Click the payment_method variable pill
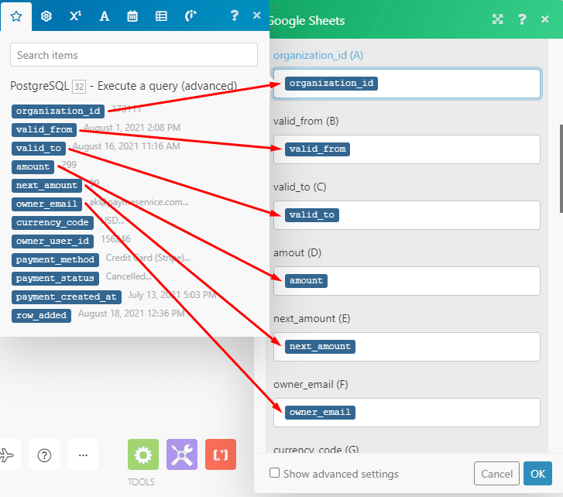Screen dimensions: 563x497 56,259
